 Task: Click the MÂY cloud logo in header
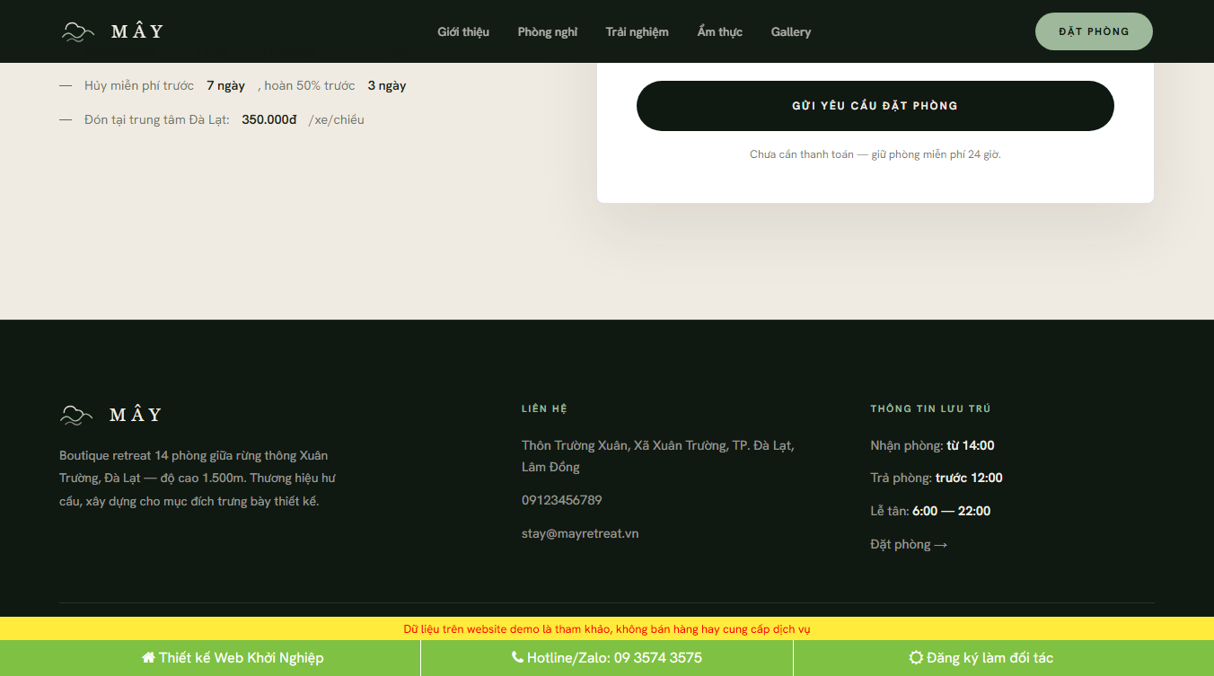(x=112, y=31)
